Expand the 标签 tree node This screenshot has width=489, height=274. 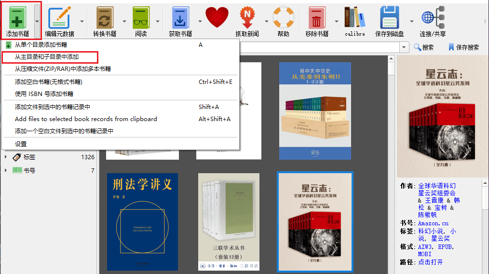(6, 157)
